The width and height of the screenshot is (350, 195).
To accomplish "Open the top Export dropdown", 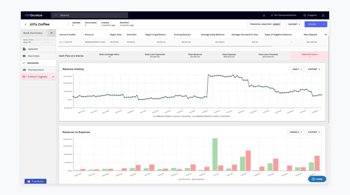I will [x=294, y=24].
